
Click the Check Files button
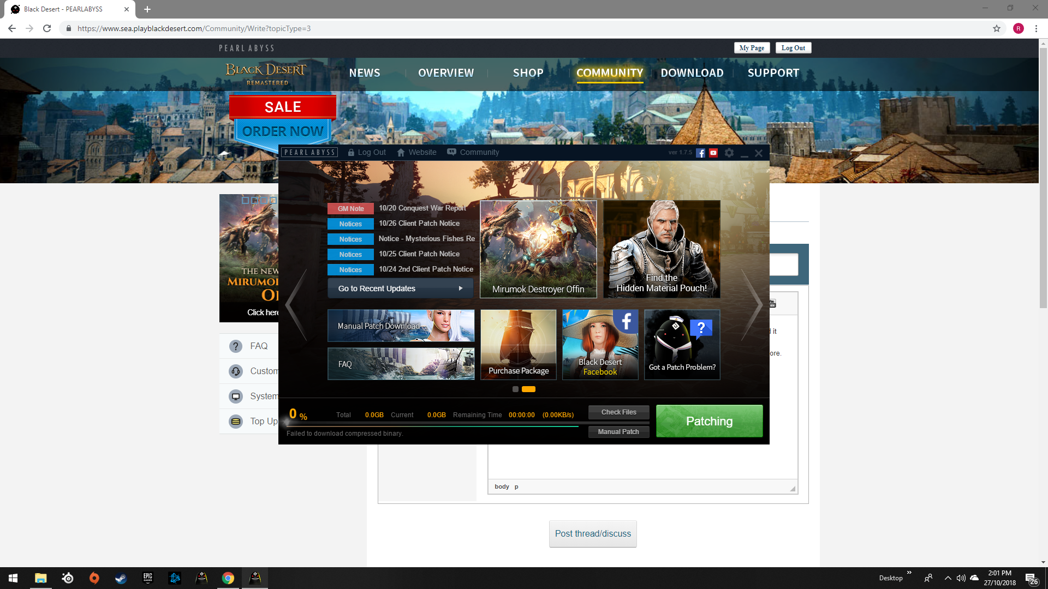(x=618, y=412)
